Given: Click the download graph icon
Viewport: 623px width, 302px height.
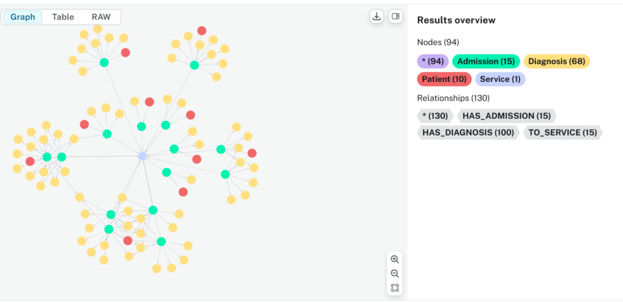Looking at the screenshot, I should tap(377, 16).
